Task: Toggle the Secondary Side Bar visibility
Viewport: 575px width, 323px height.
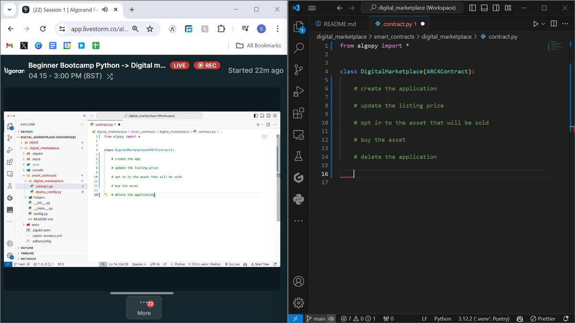Action: pyautogui.click(x=496, y=8)
